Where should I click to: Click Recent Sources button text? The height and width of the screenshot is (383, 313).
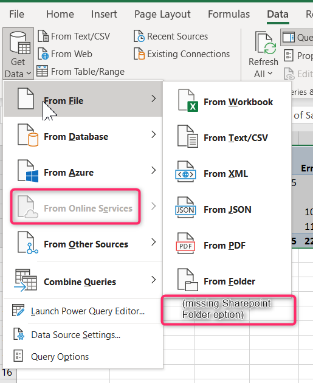[x=177, y=36]
